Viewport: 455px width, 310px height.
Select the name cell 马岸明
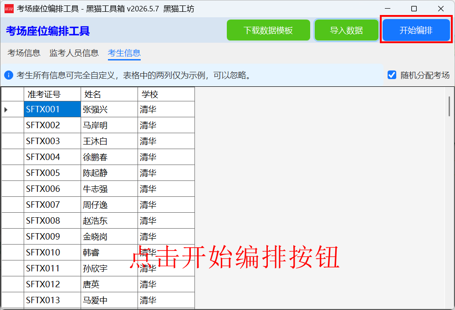point(109,125)
